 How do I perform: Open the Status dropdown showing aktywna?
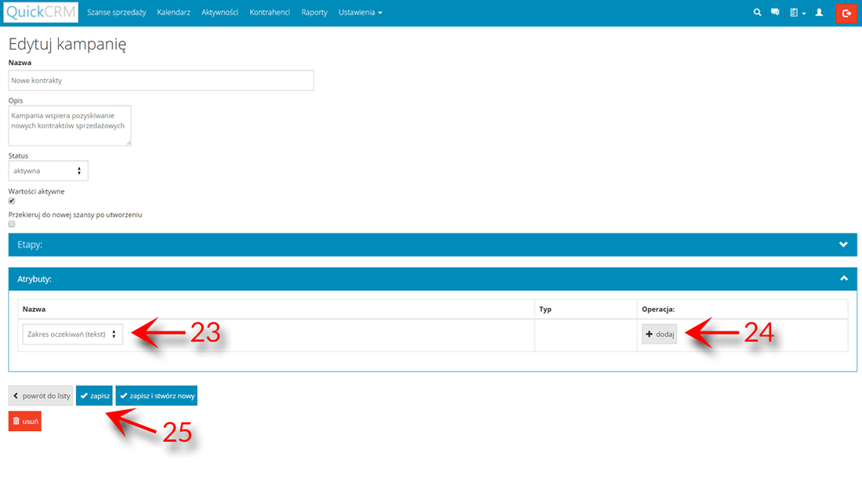(x=48, y=171)
